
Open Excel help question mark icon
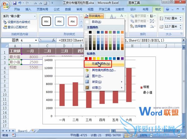coord(167,9)
